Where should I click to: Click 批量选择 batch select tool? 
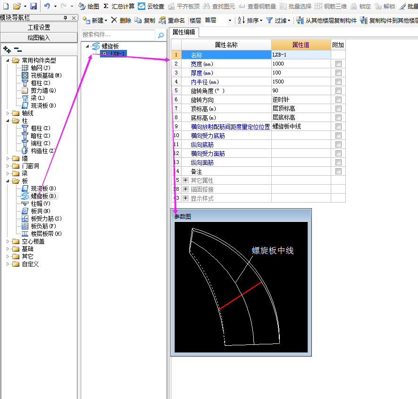[x=295, y=6]
